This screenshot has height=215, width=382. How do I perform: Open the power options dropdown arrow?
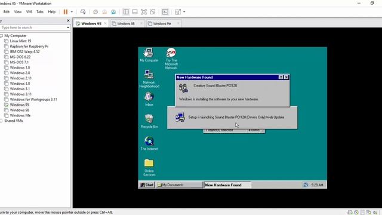[x=72, y=12]
